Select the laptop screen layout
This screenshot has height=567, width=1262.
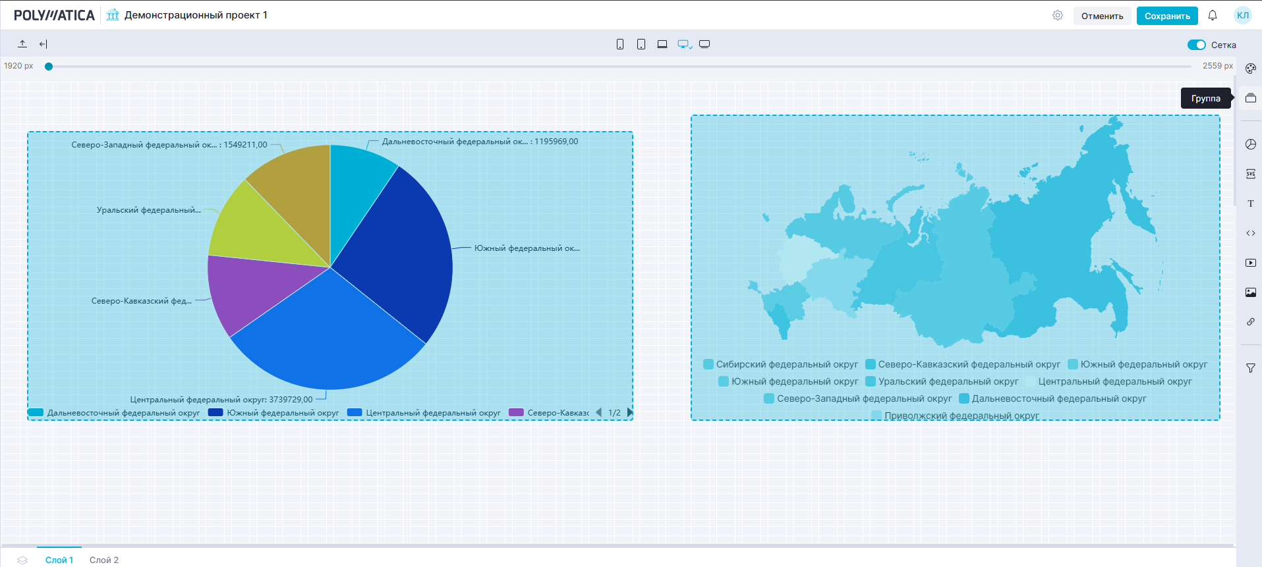point(662,44)
